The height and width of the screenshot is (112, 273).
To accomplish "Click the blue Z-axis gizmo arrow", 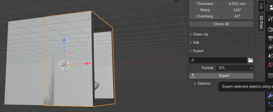I will (64, 39).
